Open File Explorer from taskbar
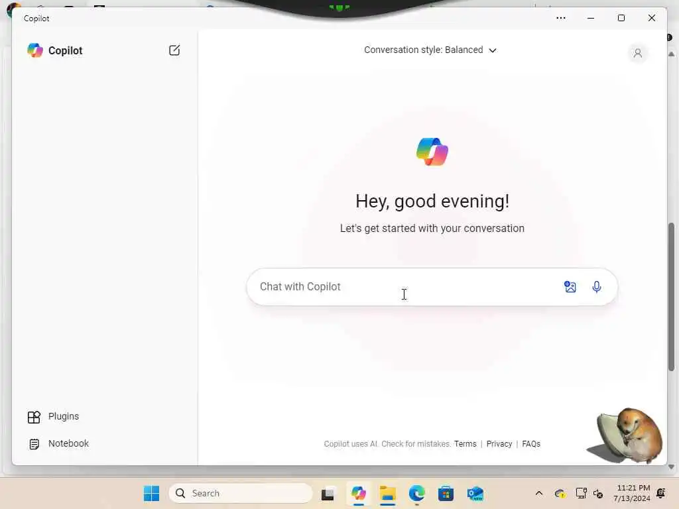The height and width of the screenshot is (509, 679). click(387, 493)
